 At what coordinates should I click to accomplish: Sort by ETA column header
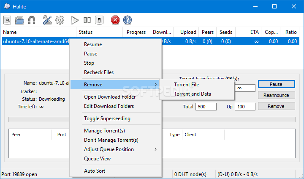[248, 32]
